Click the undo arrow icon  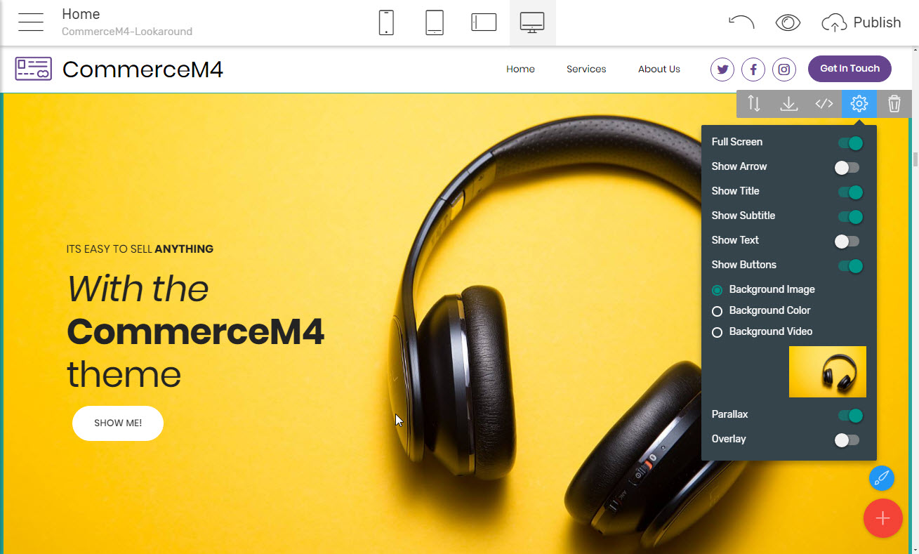point(741,22)
